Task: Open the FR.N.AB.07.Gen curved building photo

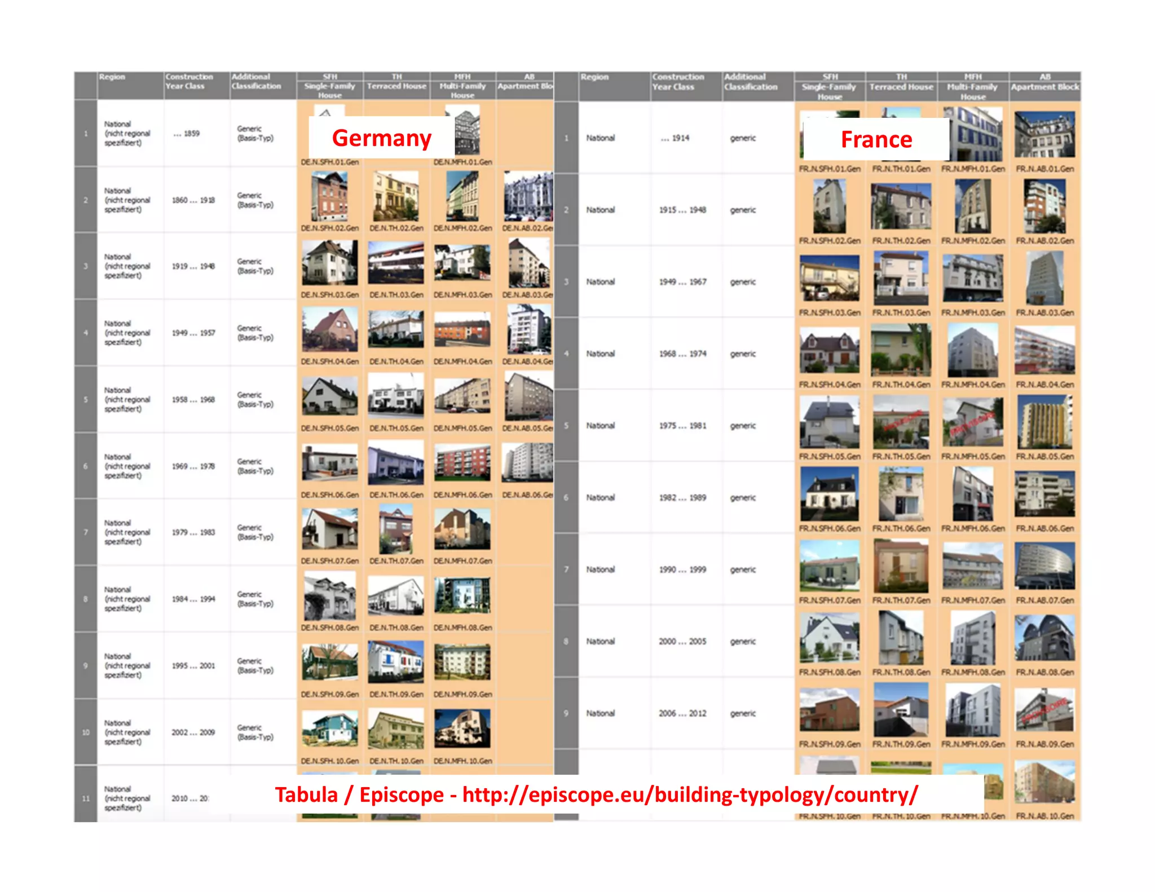Action: [x=1044, y=566]
